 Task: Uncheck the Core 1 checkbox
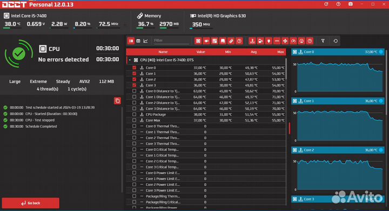tap(134, 73)
